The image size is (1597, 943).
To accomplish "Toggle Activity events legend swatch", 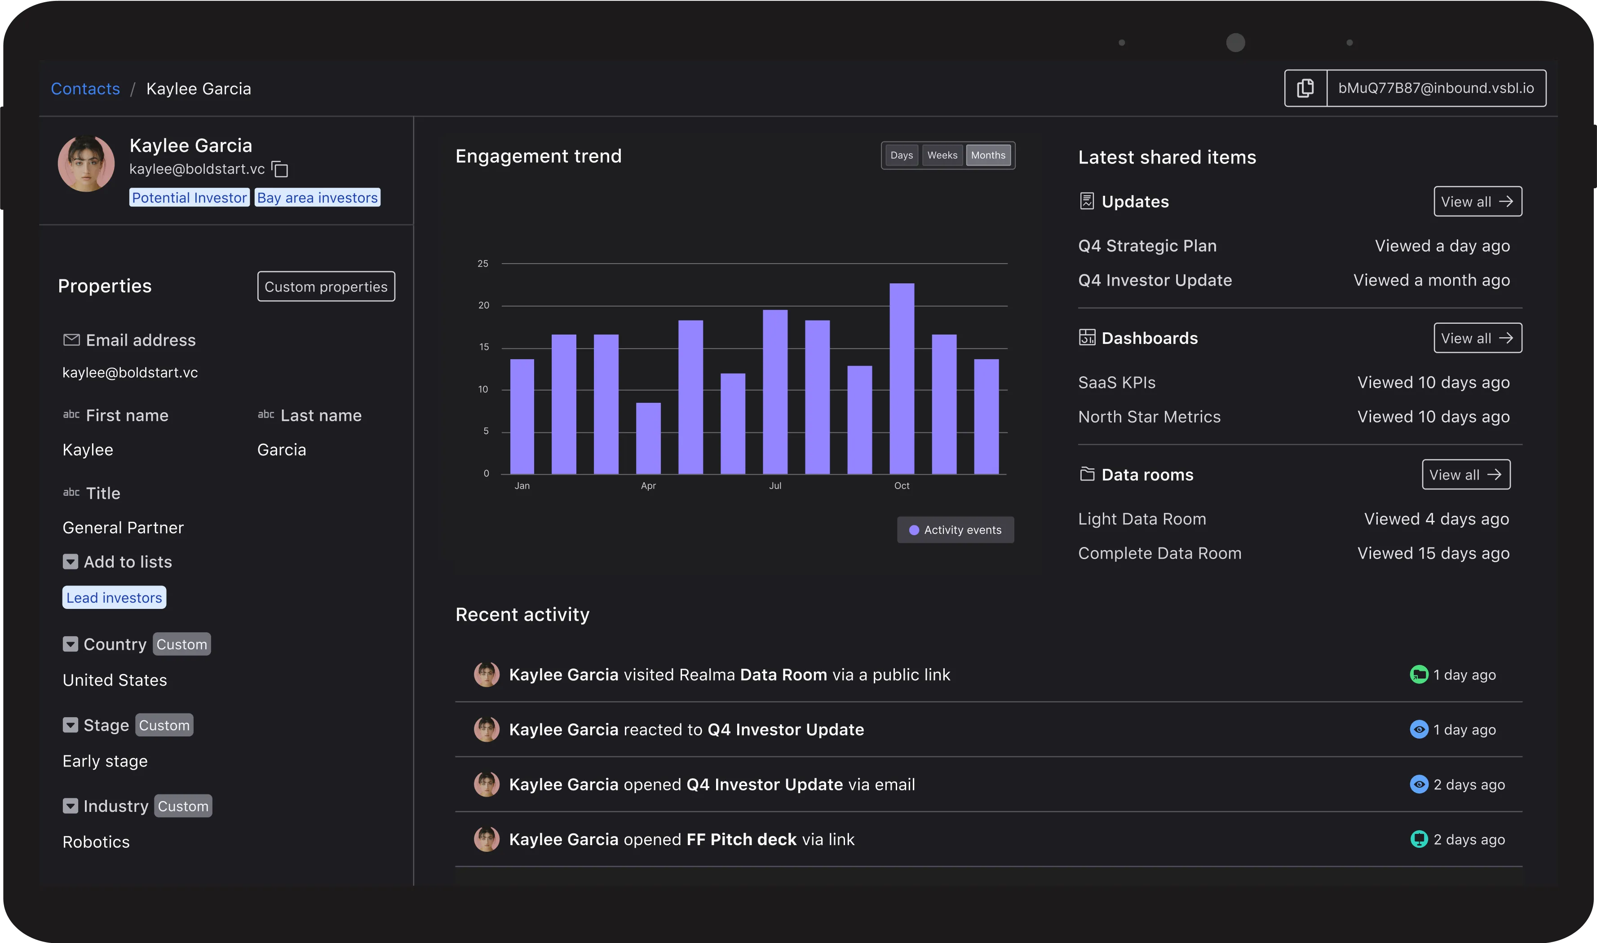I will (x=914, y=530).
